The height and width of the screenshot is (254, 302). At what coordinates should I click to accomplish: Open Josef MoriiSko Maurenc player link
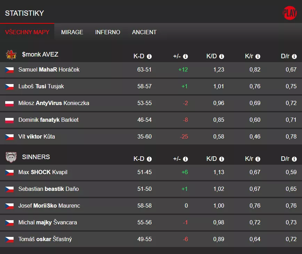click(x=49, y=206)
